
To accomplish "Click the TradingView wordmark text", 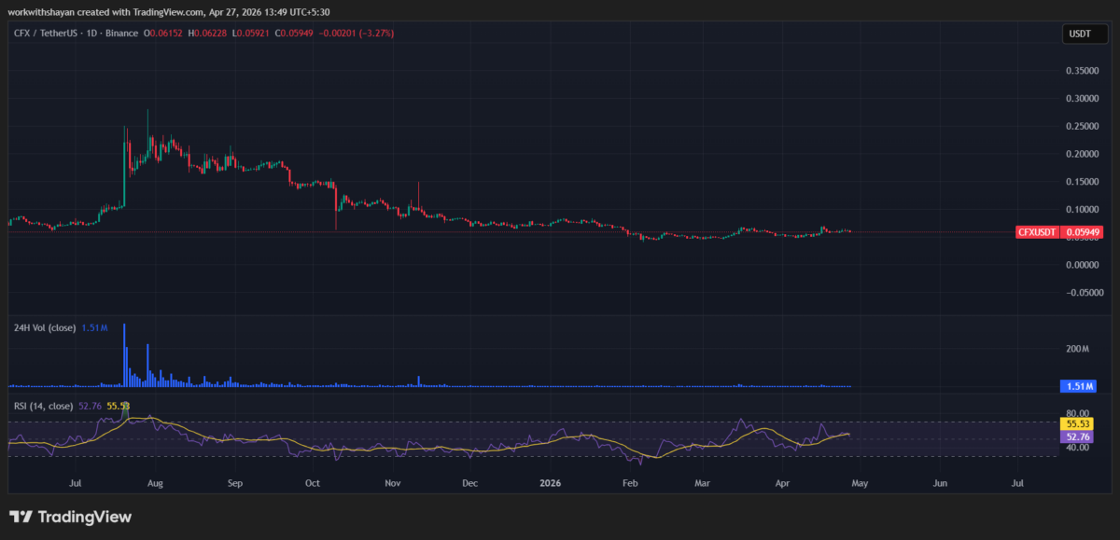I will click(83, 517).
